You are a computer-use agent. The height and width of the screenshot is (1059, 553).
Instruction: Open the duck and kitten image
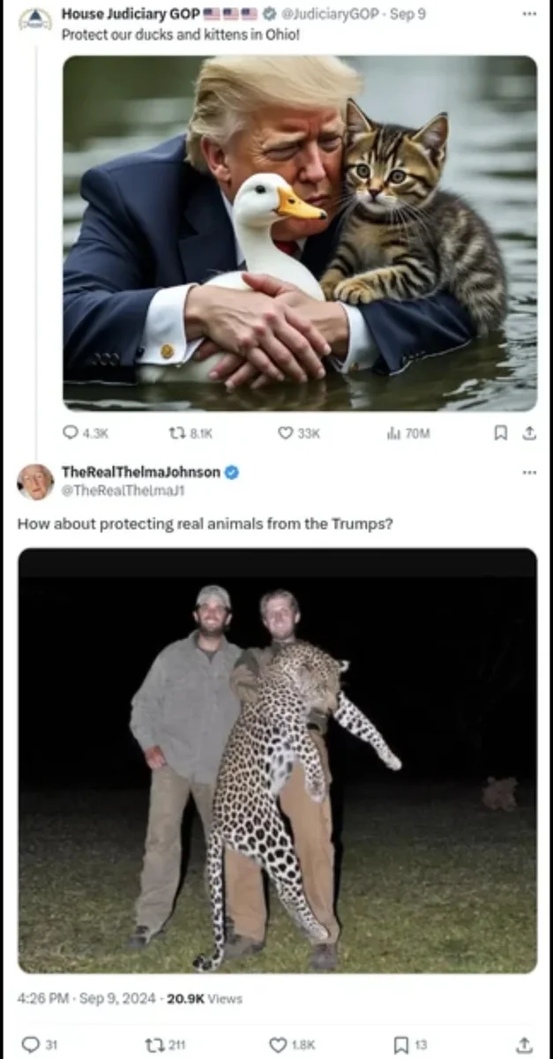tap(299, 233)
